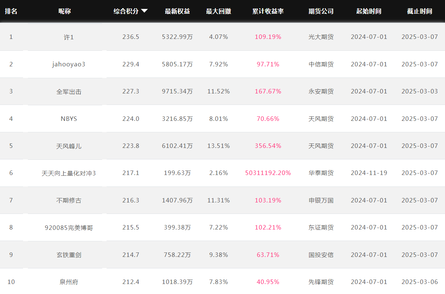445x294 pixels.
Task: Select the equity value 1018.39万
Action: pos(178,282)
